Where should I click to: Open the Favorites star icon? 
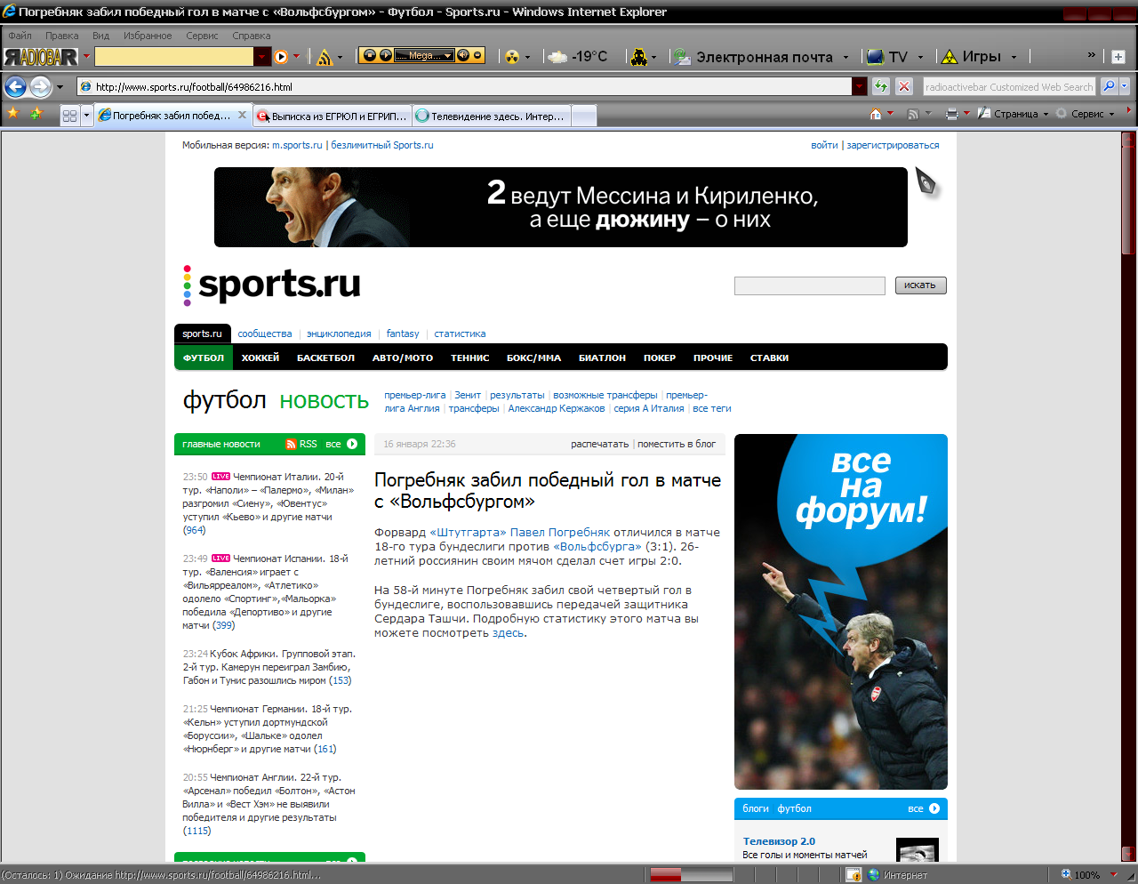point(13,113)
